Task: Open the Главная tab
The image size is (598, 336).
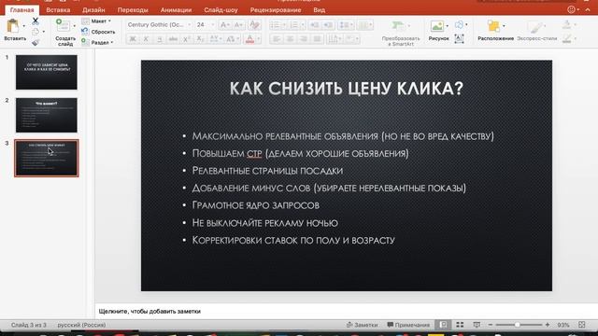Action: point(21,10)
